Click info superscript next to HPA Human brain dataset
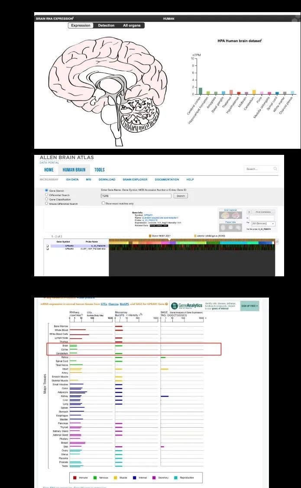Viewport: 301px width, 488px height. pos(262,39)
